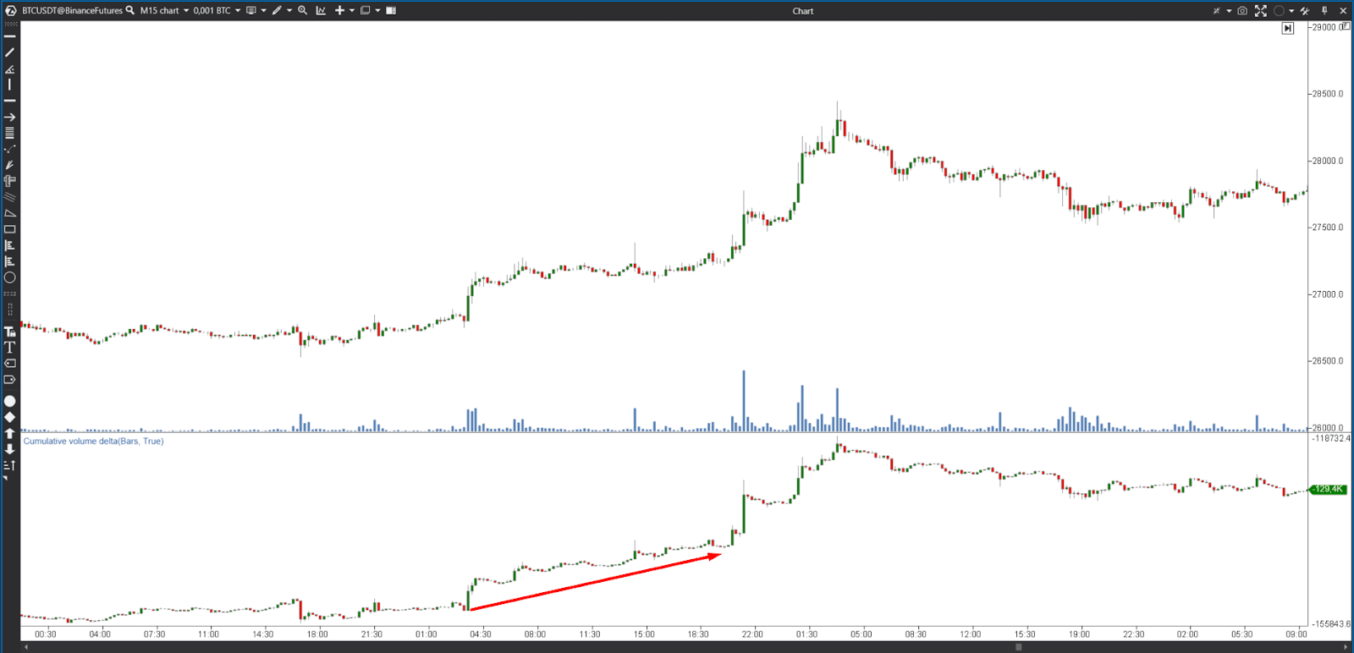
Task: Select the vertical line tool
Action: click(10, 85)
